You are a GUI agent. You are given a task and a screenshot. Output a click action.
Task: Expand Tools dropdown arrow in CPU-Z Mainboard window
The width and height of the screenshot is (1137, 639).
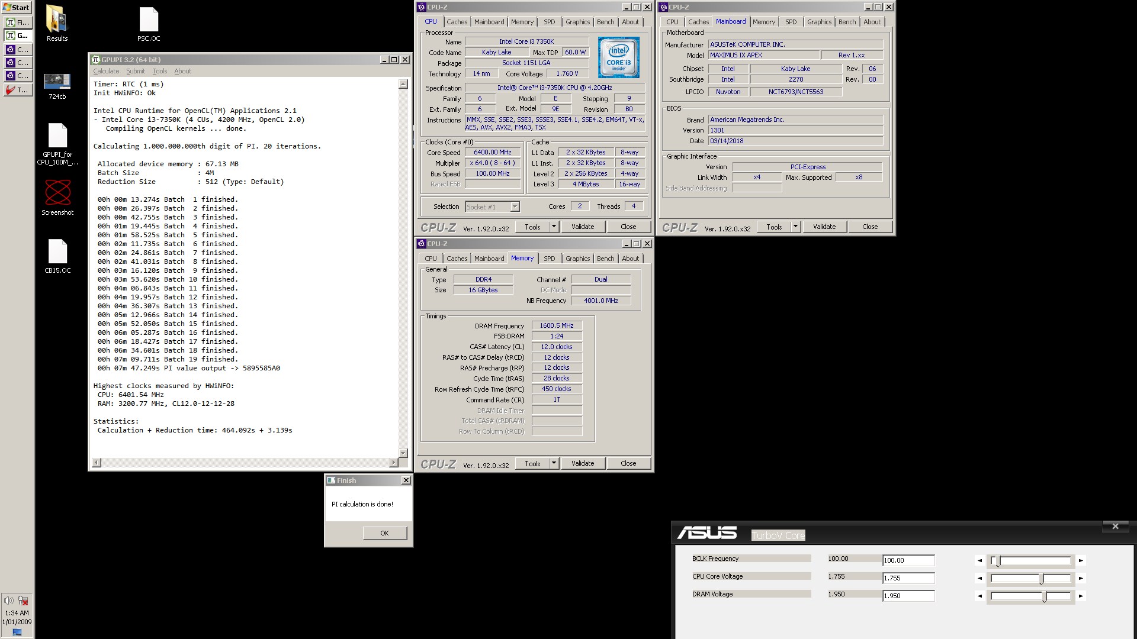795,227
